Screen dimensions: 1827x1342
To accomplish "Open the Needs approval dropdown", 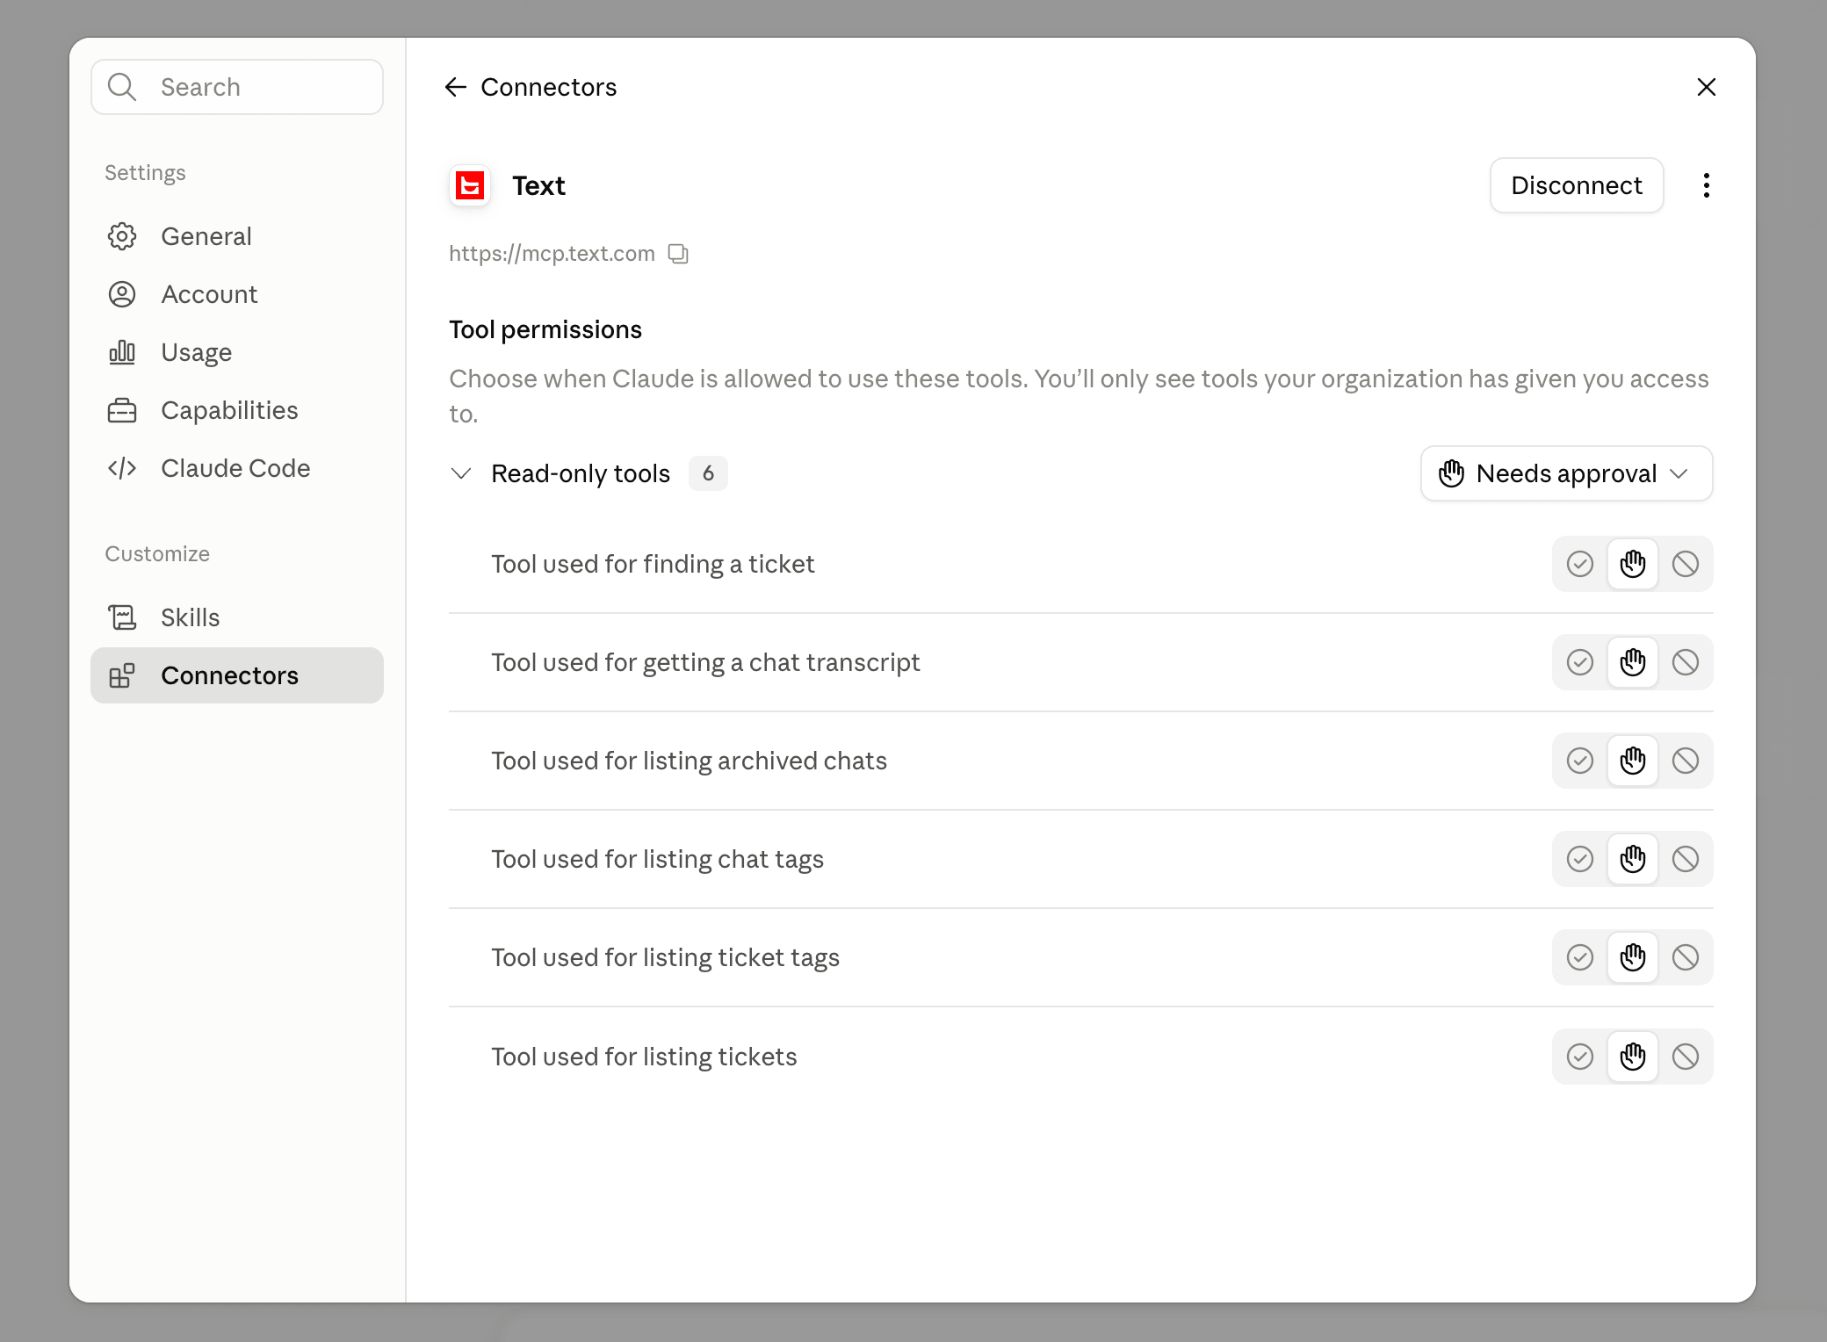I will [1566, 473].
